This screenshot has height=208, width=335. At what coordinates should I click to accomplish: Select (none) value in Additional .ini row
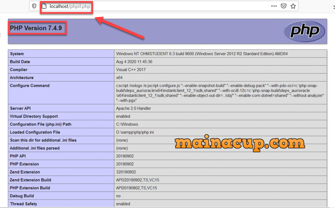[x=122, y=148]
